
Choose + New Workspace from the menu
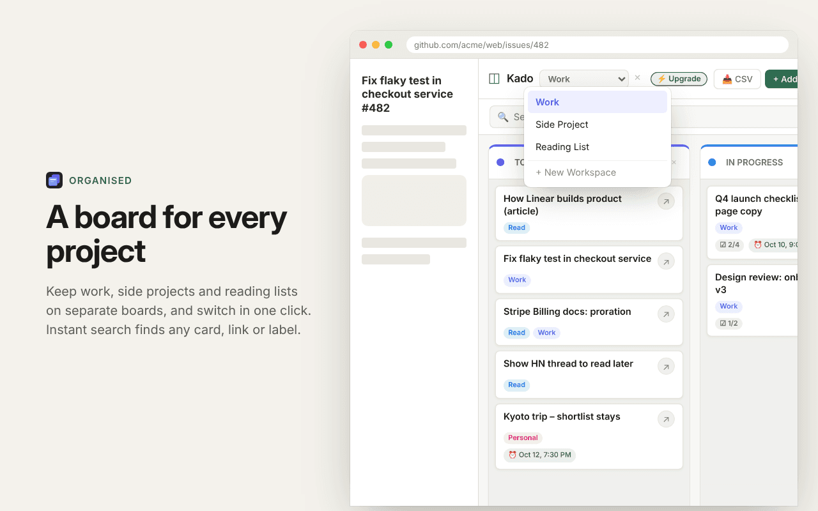click(x=598, y=172)
